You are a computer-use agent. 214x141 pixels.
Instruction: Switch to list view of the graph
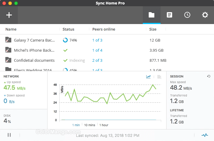click(x=159, y=77)
